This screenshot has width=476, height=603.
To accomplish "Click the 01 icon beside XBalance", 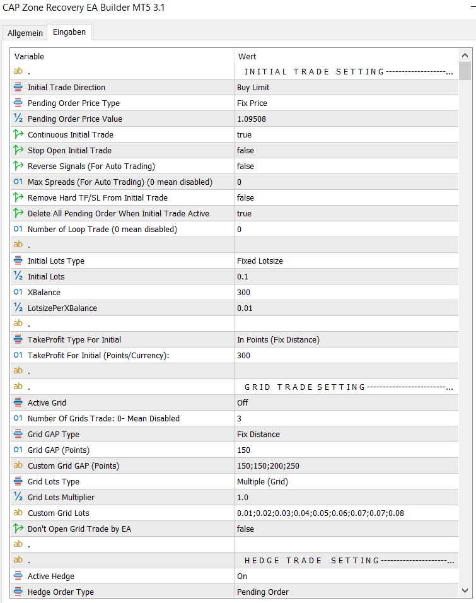I will pyautogui.click(x=18, y=292).
